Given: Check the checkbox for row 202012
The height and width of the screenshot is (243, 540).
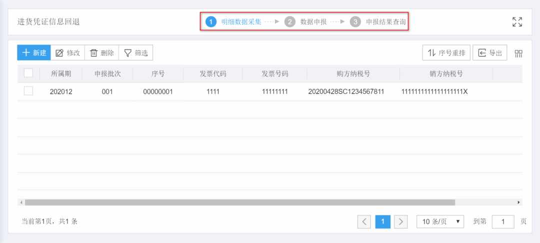Looking at the screenshot, I should click(x=28, y=91).
